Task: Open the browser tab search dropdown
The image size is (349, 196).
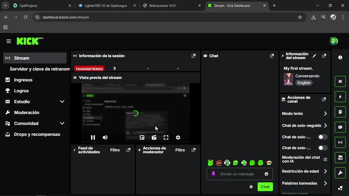Action: pos(5,5)
